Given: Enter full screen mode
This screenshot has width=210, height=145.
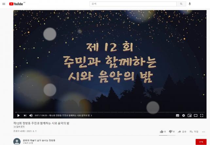Looking at the screenshot, I should (x=201, y=116).
